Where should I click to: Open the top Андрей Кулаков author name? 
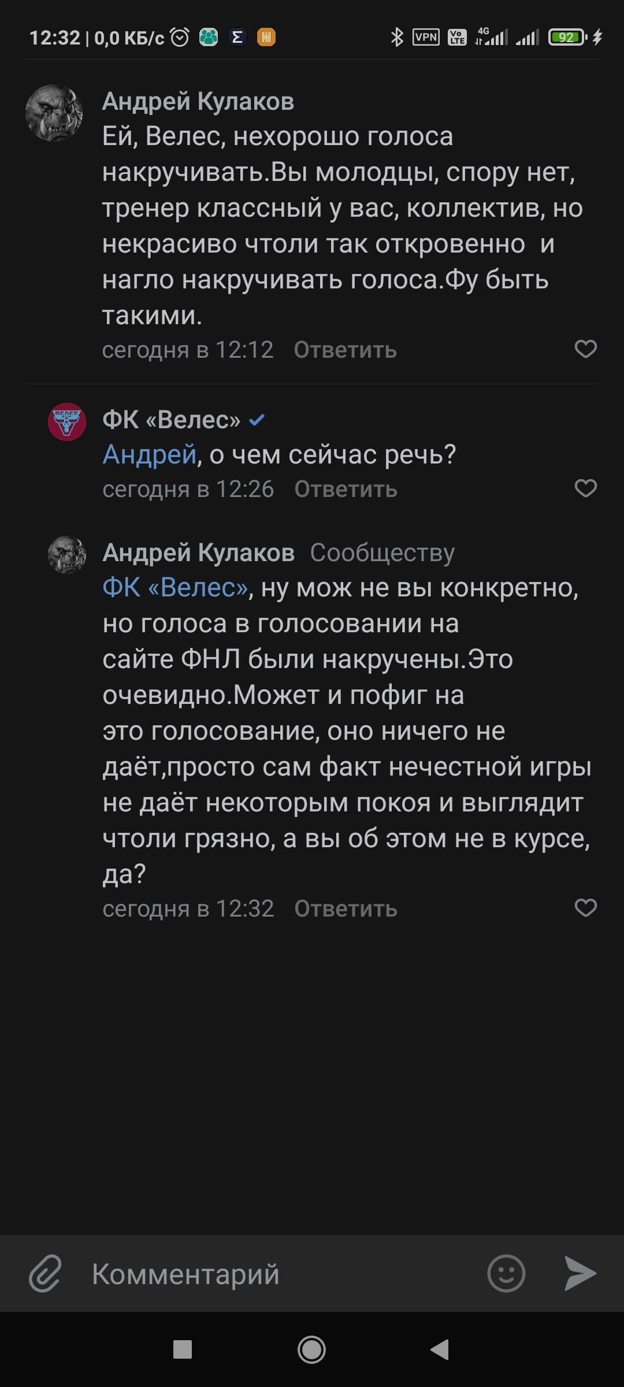198,101
